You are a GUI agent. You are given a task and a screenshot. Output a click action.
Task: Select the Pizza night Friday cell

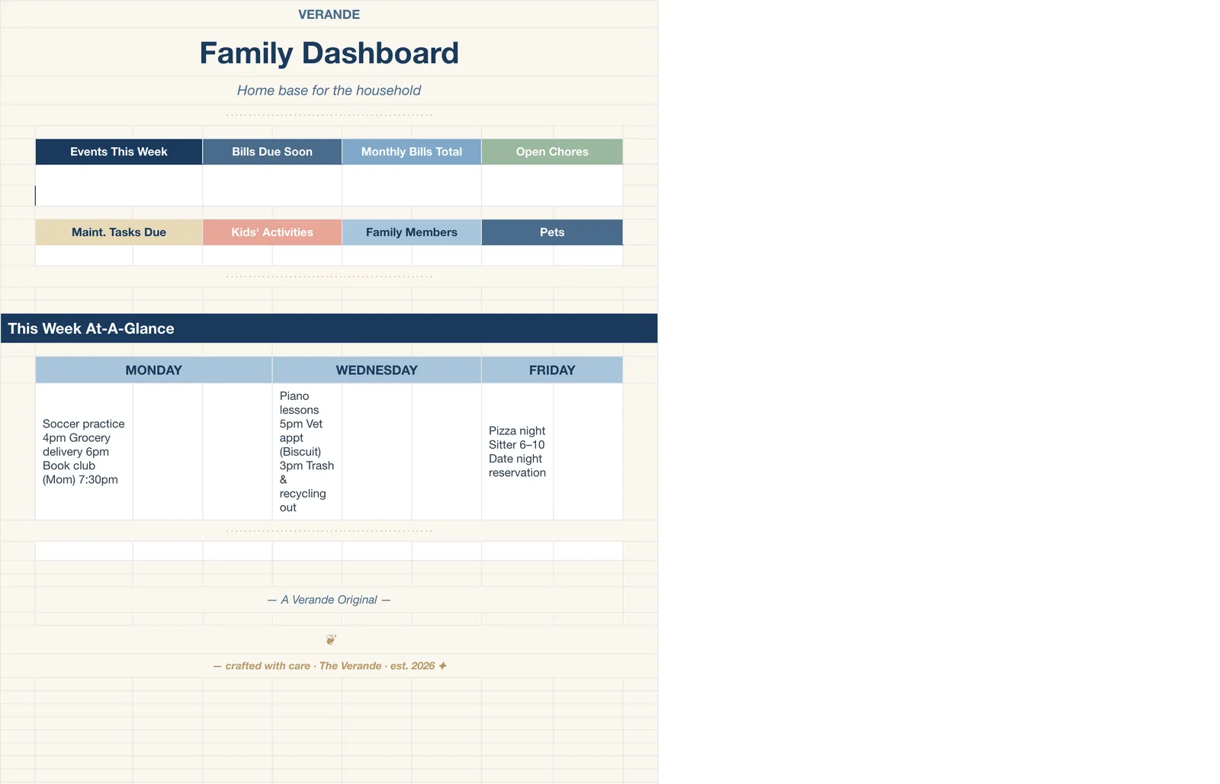pyautogui.click(x=517, y=452)
